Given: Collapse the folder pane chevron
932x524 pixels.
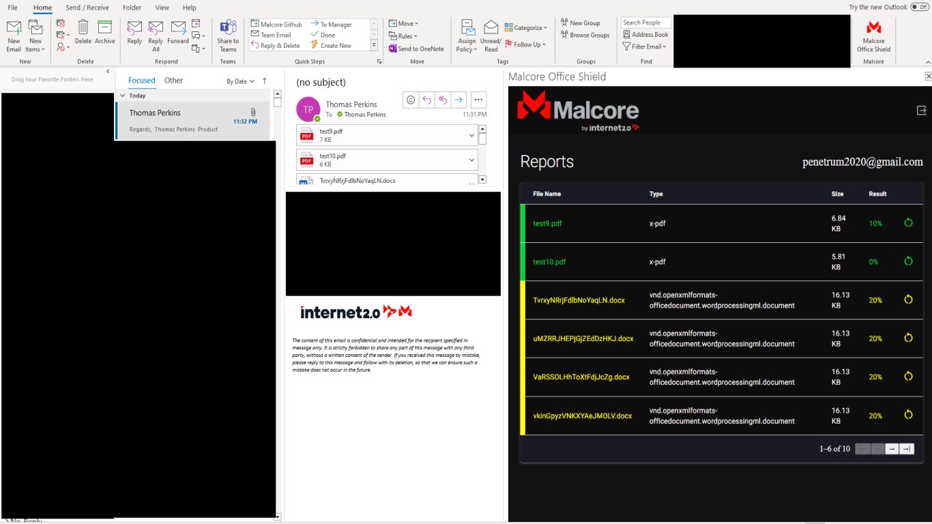Looking at the screenshot, I should click(108, 71).
